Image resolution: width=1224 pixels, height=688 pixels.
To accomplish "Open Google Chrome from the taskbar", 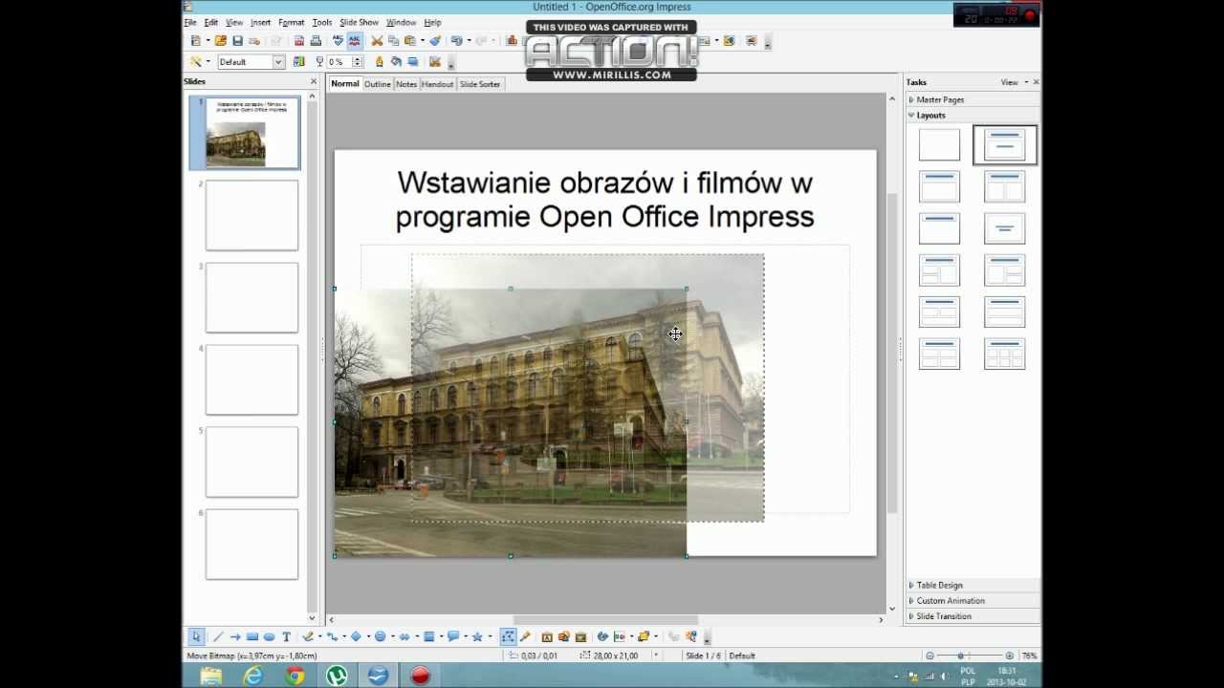I will point(295,676).
